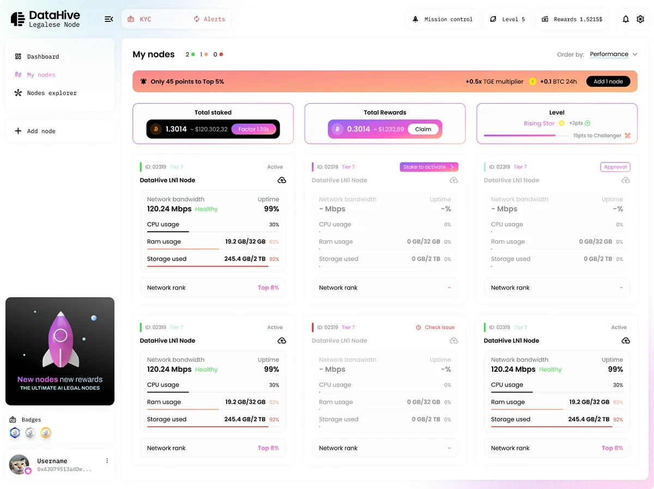The height and width of the screenshot is (489, 654).
Task: Click the cloud icon on the Approval card
Action: (x=626, y=180)
